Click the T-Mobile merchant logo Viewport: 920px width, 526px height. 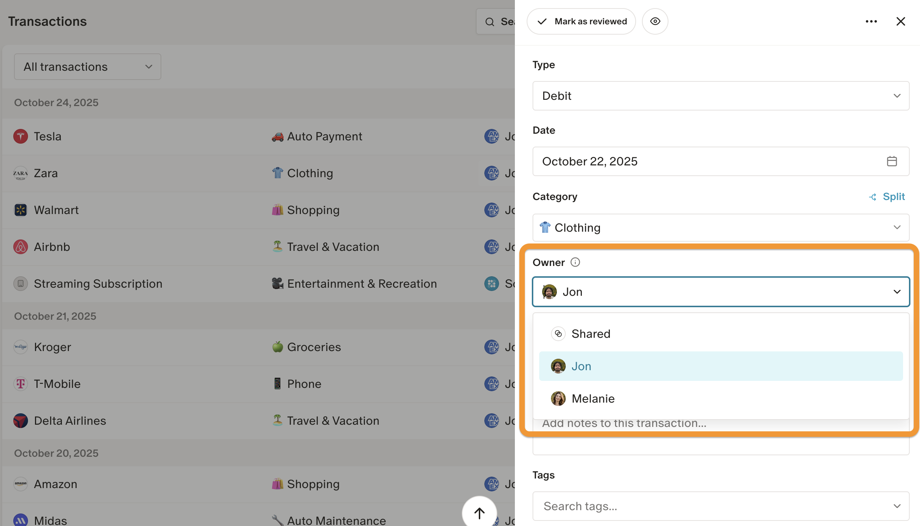[x=21, y=384]
